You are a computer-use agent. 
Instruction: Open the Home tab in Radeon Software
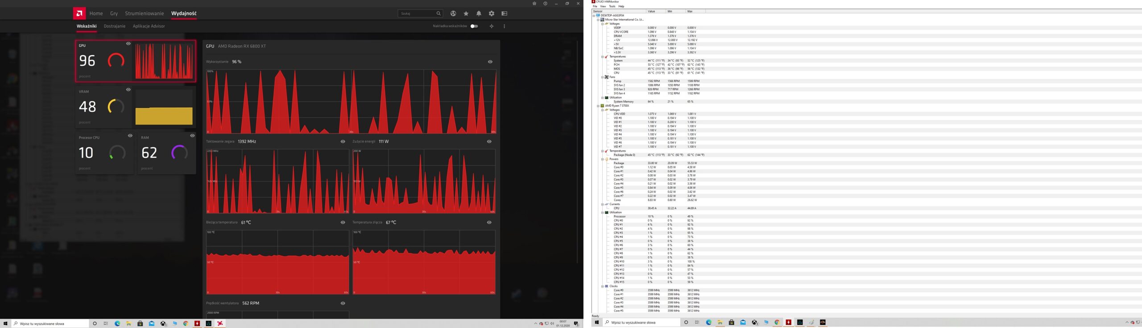click(x=96, y=13)
